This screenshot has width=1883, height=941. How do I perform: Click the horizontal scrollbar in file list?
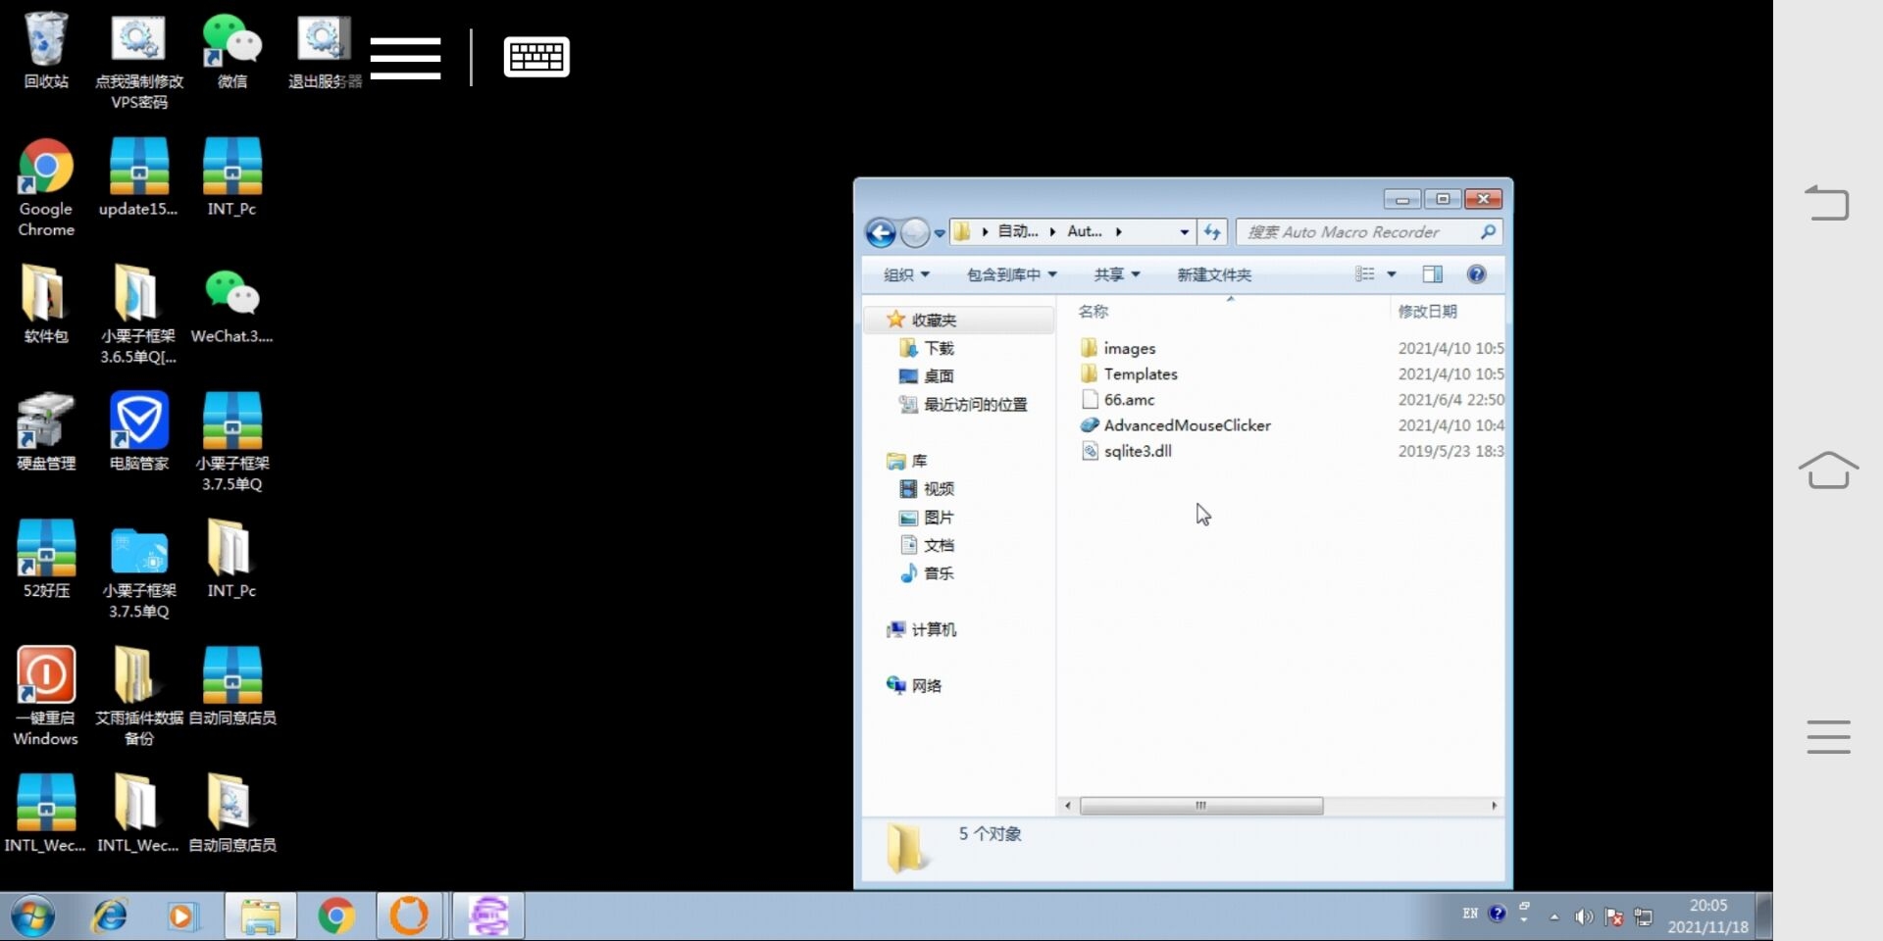1200,806
